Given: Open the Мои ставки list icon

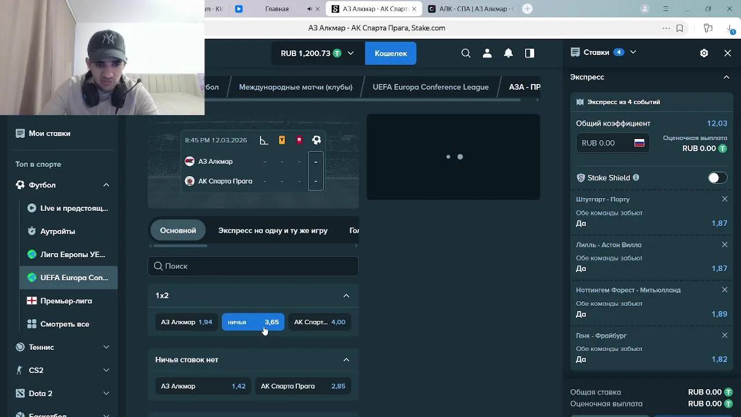Looking at the screenshot, I should coord(20,133).
